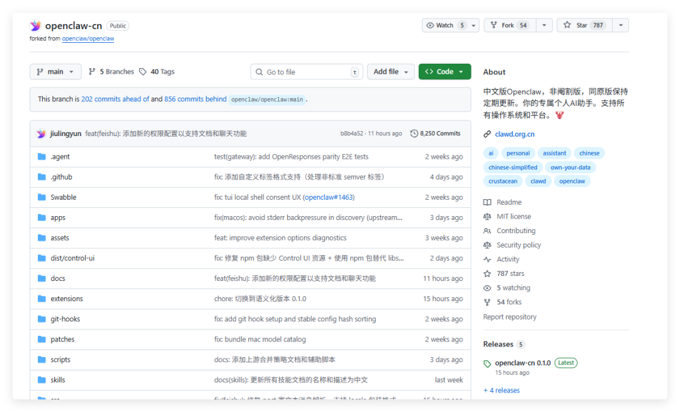Click the Go to file search field

(306, 72)
